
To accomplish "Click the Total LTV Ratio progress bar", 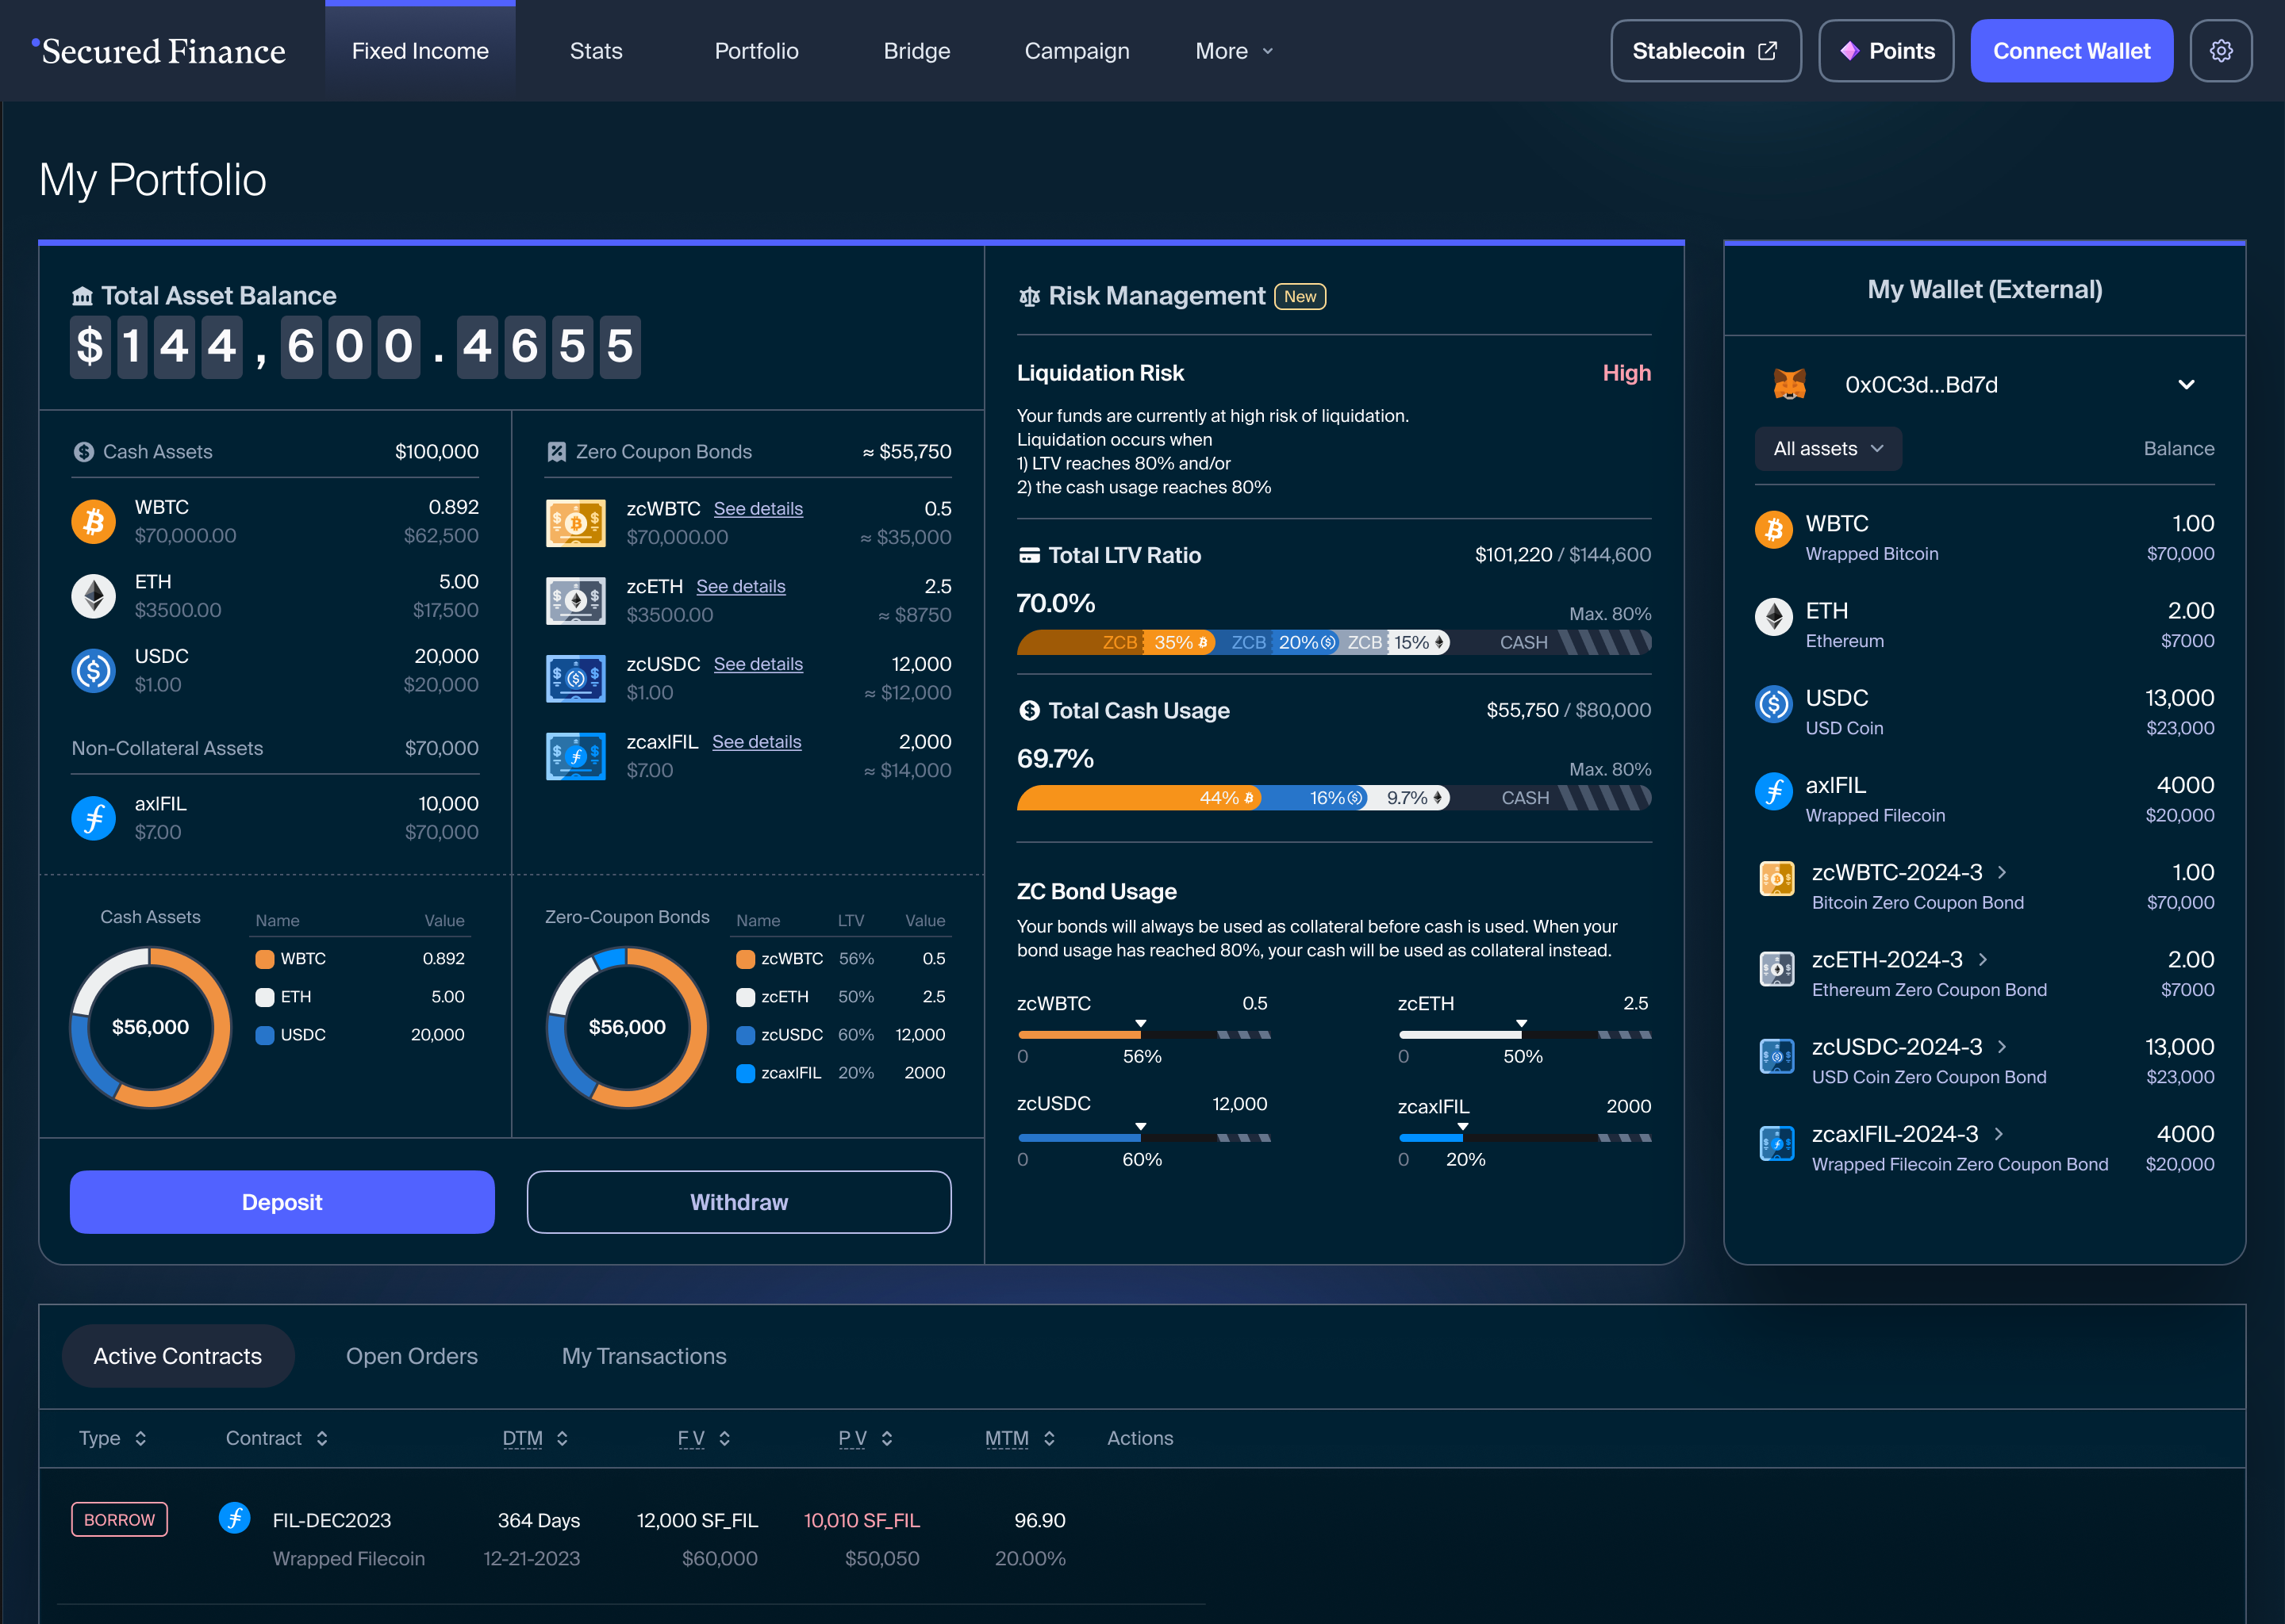I will pos(1334,643).
